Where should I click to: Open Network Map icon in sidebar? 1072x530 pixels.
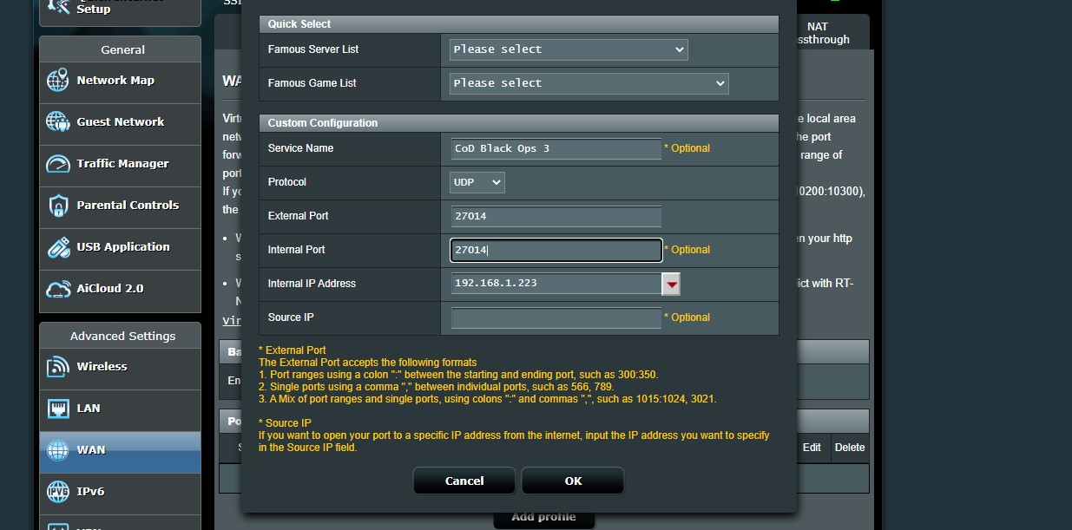pos(58,81)
